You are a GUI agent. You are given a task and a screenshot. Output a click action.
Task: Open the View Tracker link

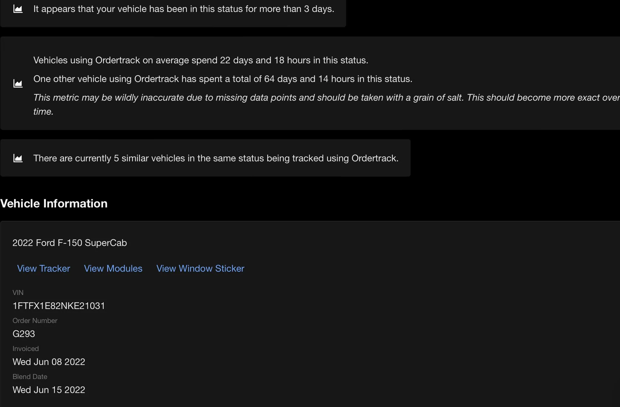(x=44, y=268)
